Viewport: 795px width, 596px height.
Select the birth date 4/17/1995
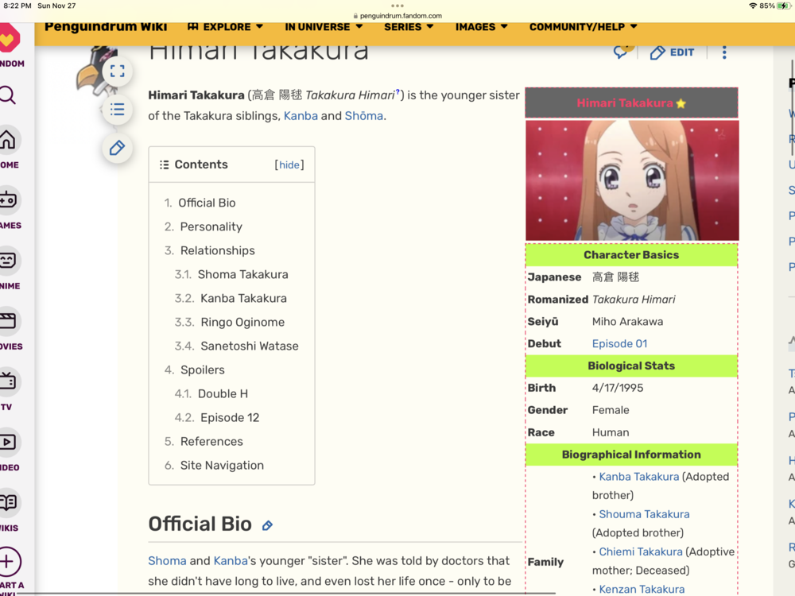click(x=618, y=388)
